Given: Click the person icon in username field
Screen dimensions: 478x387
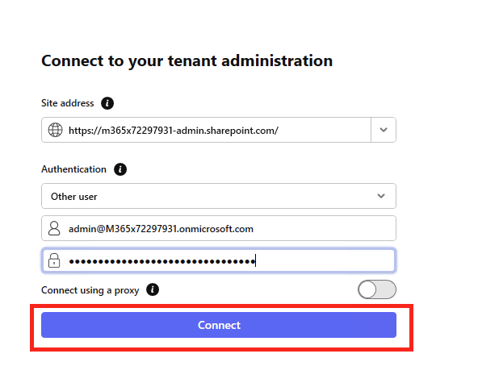Looking at the screenshot, I should point(54,228).
